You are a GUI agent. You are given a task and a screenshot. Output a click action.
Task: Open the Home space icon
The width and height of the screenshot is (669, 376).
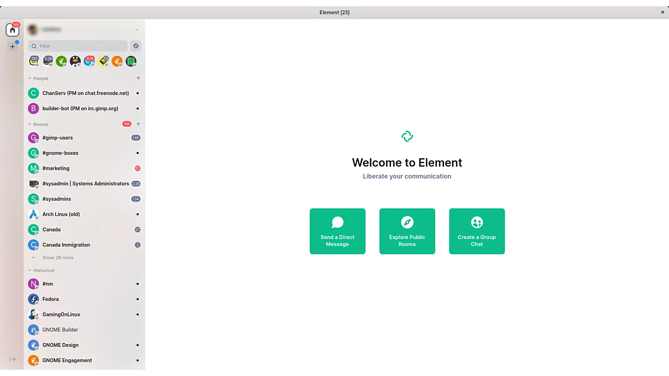tap(12, 30)
